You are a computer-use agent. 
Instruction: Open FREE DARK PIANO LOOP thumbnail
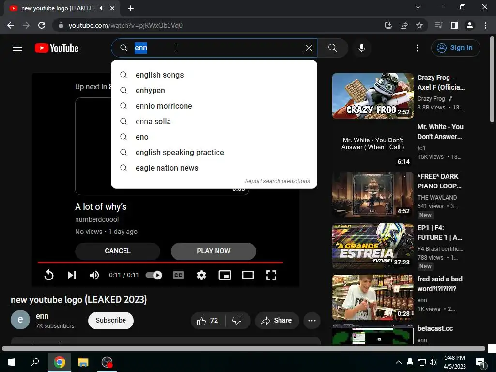click(x=372, y=195)
